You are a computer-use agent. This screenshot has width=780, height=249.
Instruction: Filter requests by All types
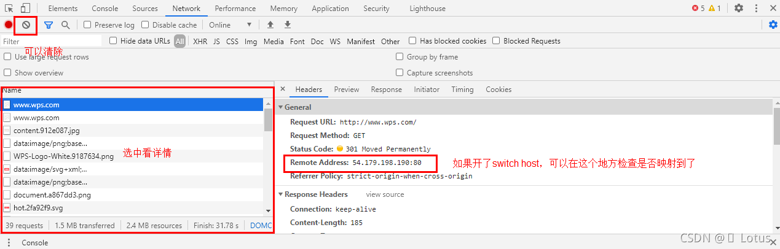[179, 41]
